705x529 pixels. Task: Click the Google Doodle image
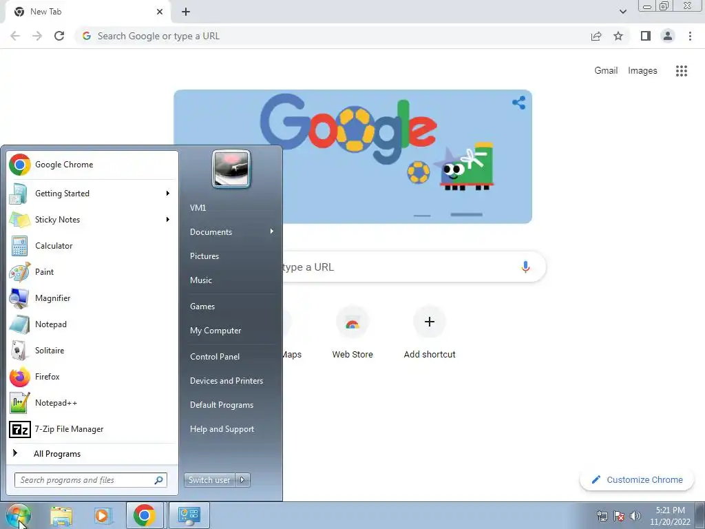[352, 156]
